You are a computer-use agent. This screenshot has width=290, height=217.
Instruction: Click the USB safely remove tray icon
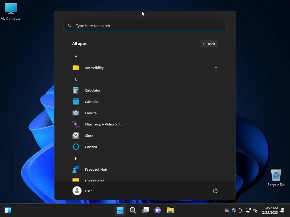point(241,210)
